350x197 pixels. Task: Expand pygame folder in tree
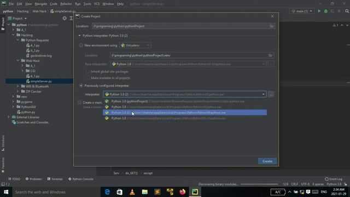[x=13, y=102]
